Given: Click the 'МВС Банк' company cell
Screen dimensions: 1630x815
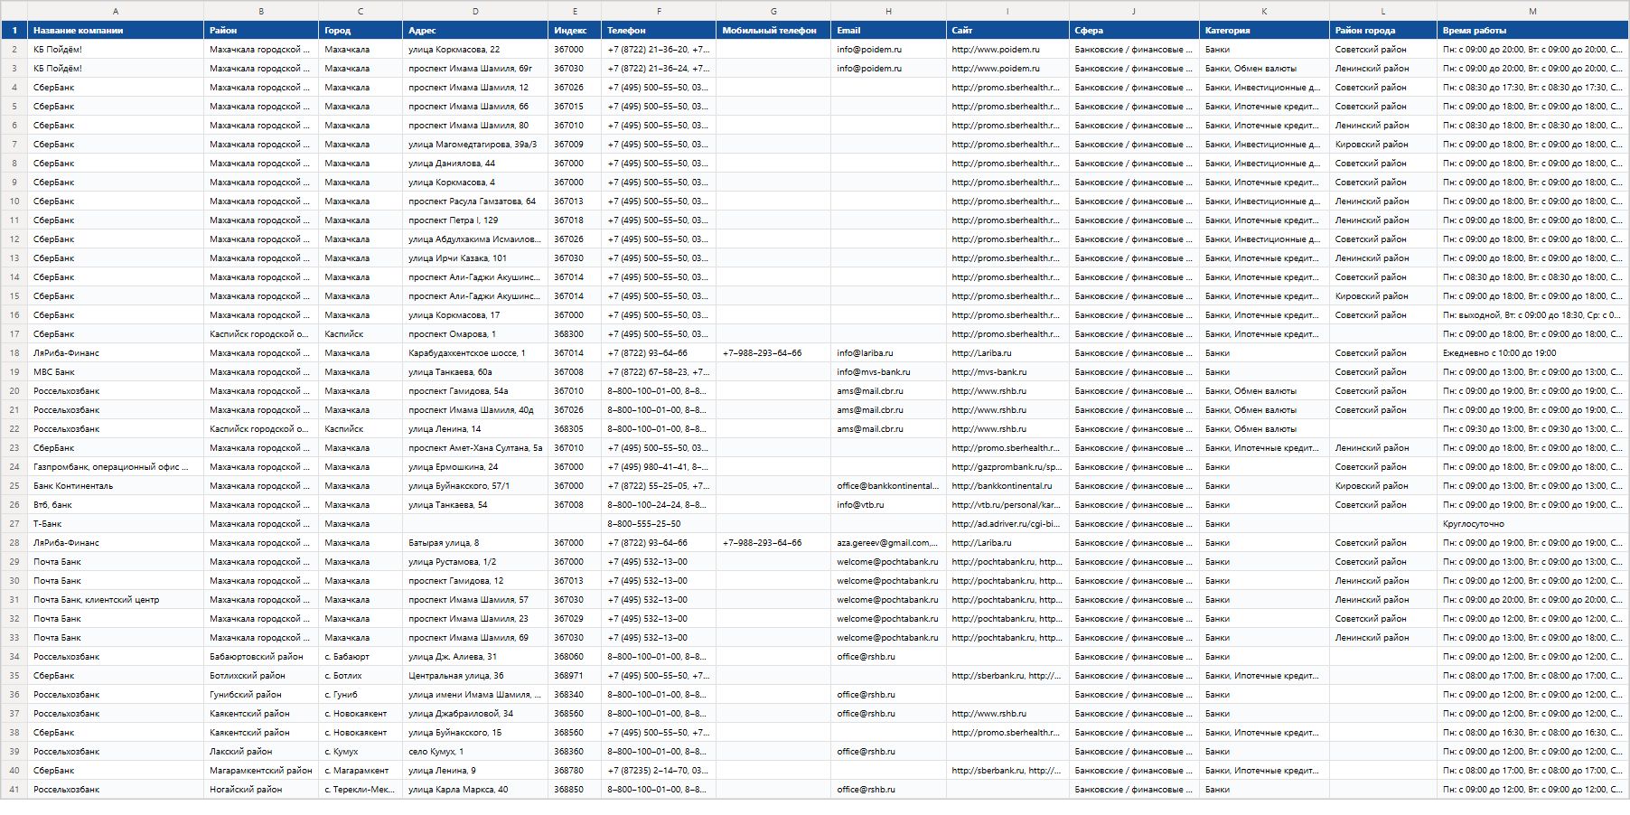Looking at the screenshot, I should (116, 372).
